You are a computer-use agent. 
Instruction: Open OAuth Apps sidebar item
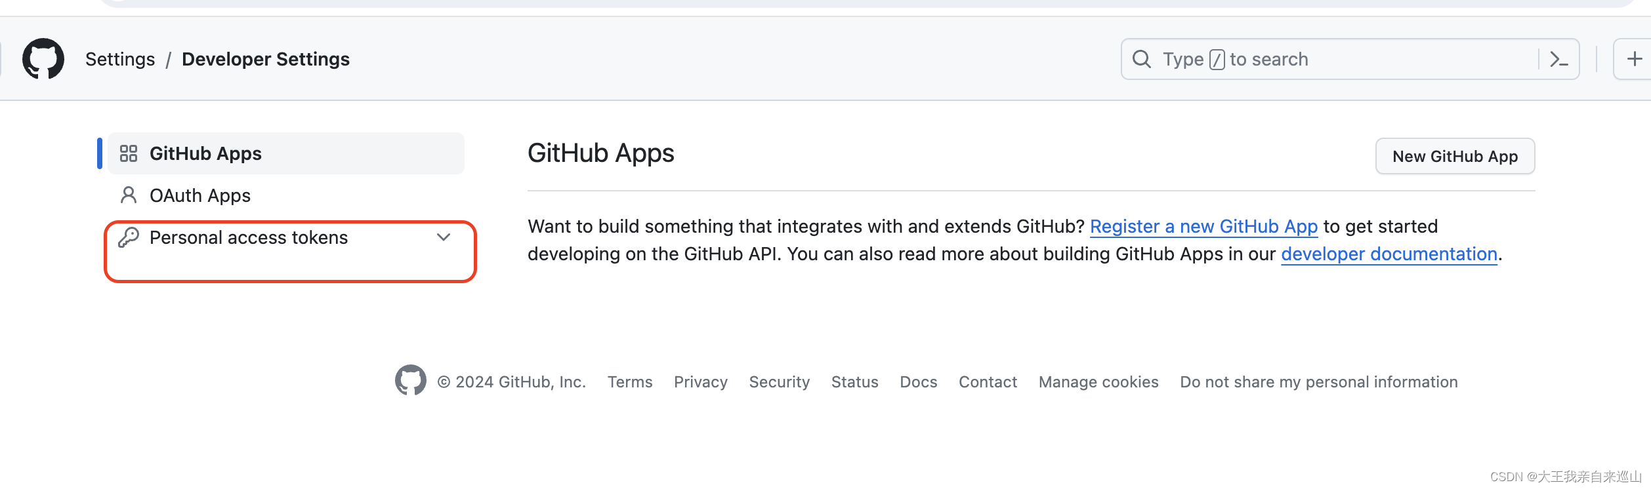[x=286, y=195]
